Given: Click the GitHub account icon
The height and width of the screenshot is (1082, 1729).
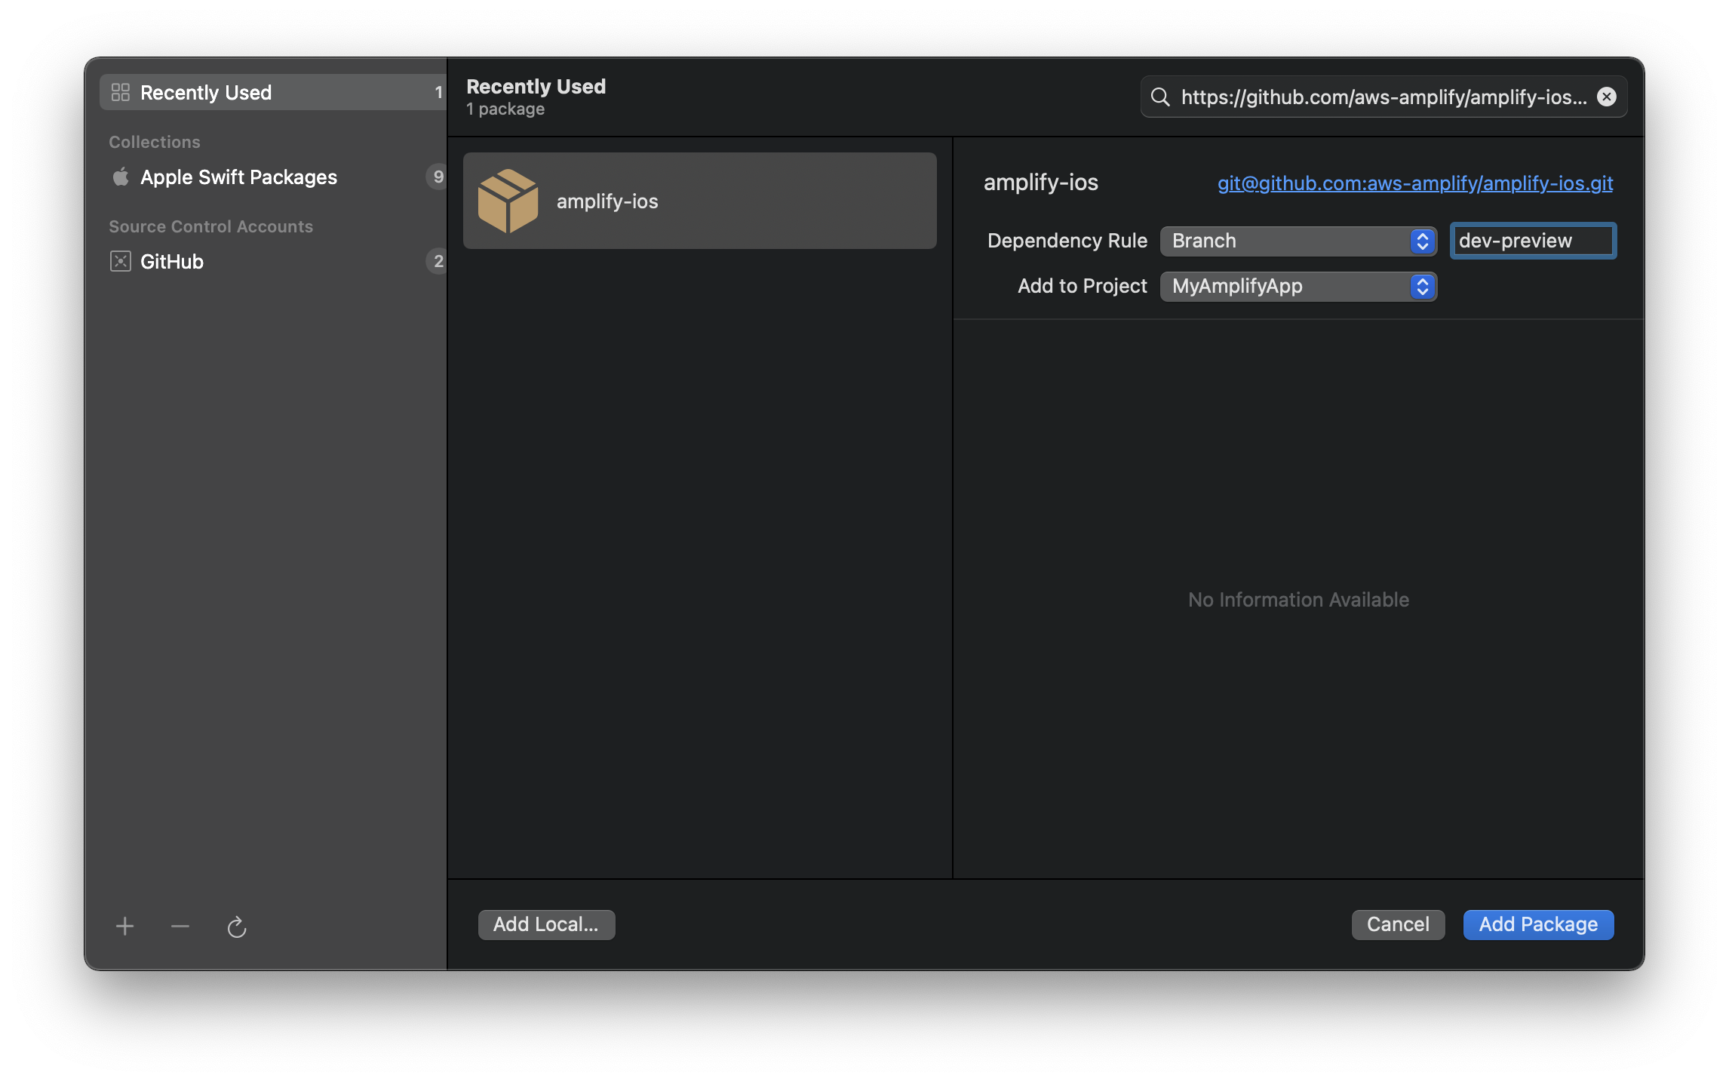Looking at the screenshot, I should (x=121, y=262).
